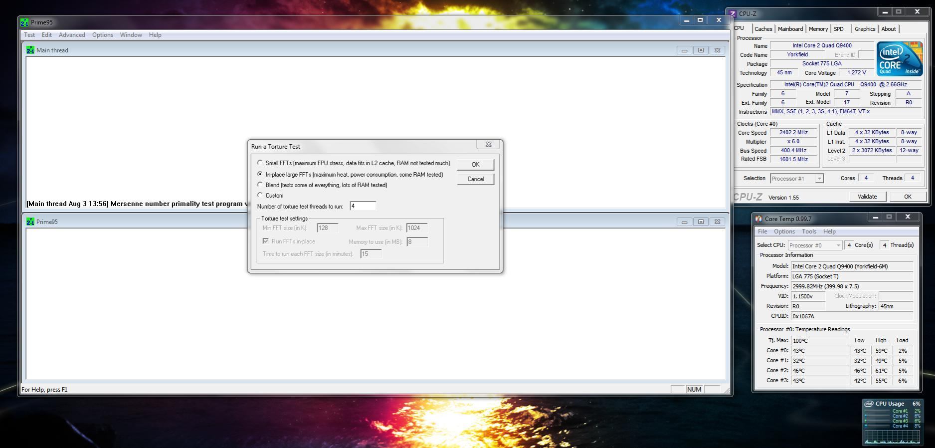
Task: Close the Main thread child window
Action: point(717,50)
